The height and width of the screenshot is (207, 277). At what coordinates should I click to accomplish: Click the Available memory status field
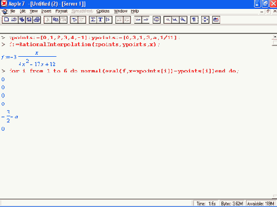261,204
